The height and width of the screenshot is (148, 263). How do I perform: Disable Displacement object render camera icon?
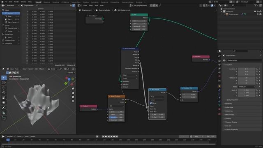[x=261, y=14]
